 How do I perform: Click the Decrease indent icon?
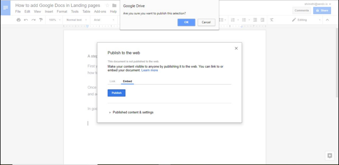coord(255,20)
